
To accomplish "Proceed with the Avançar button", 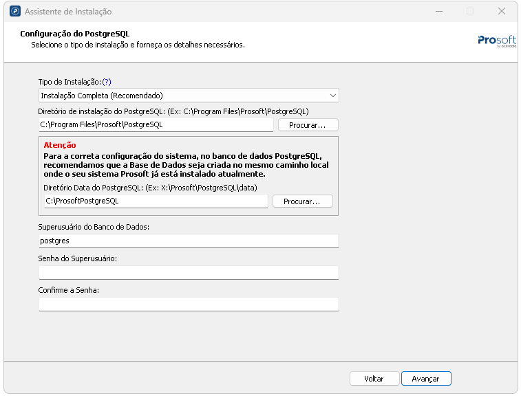I will 425,379.
